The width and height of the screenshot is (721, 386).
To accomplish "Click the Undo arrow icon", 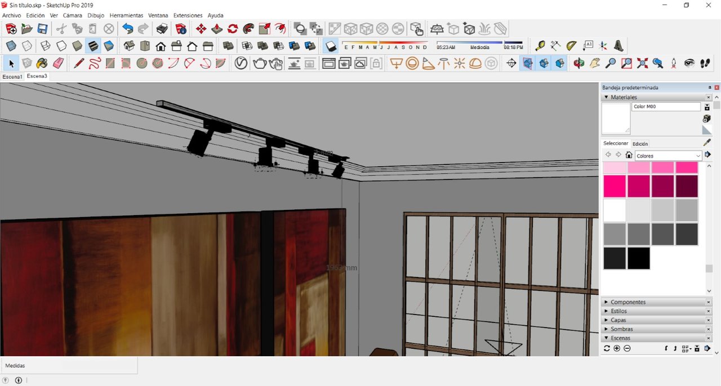I will tap(128, 29).
